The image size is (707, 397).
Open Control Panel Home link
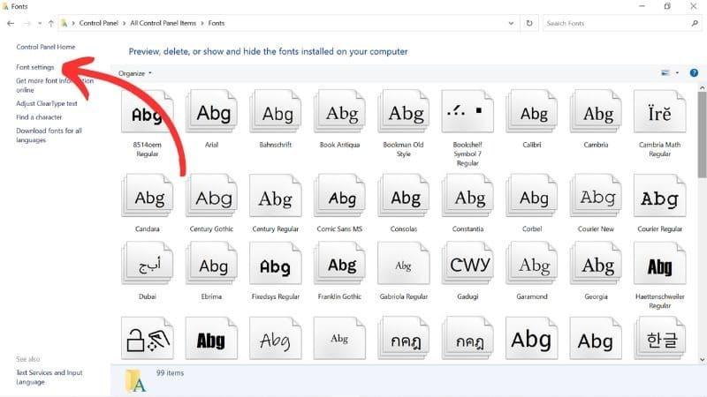click(x=46, y=47)
